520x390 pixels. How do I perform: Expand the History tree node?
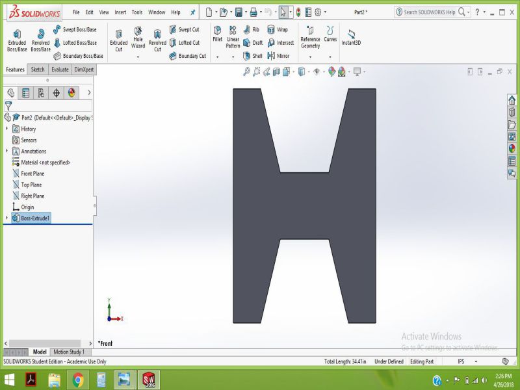(6, 128)
